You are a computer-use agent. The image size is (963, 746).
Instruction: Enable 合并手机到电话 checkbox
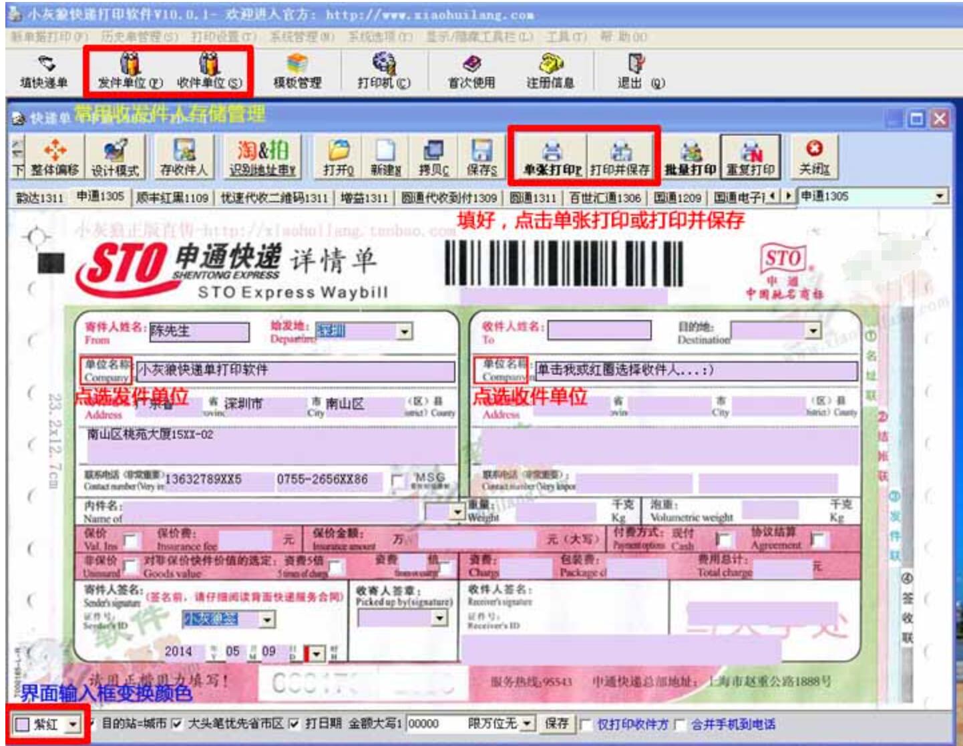tap(680, 724)
